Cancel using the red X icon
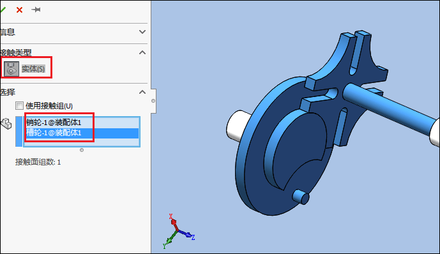The image size is (440, 254). (19, 10)
